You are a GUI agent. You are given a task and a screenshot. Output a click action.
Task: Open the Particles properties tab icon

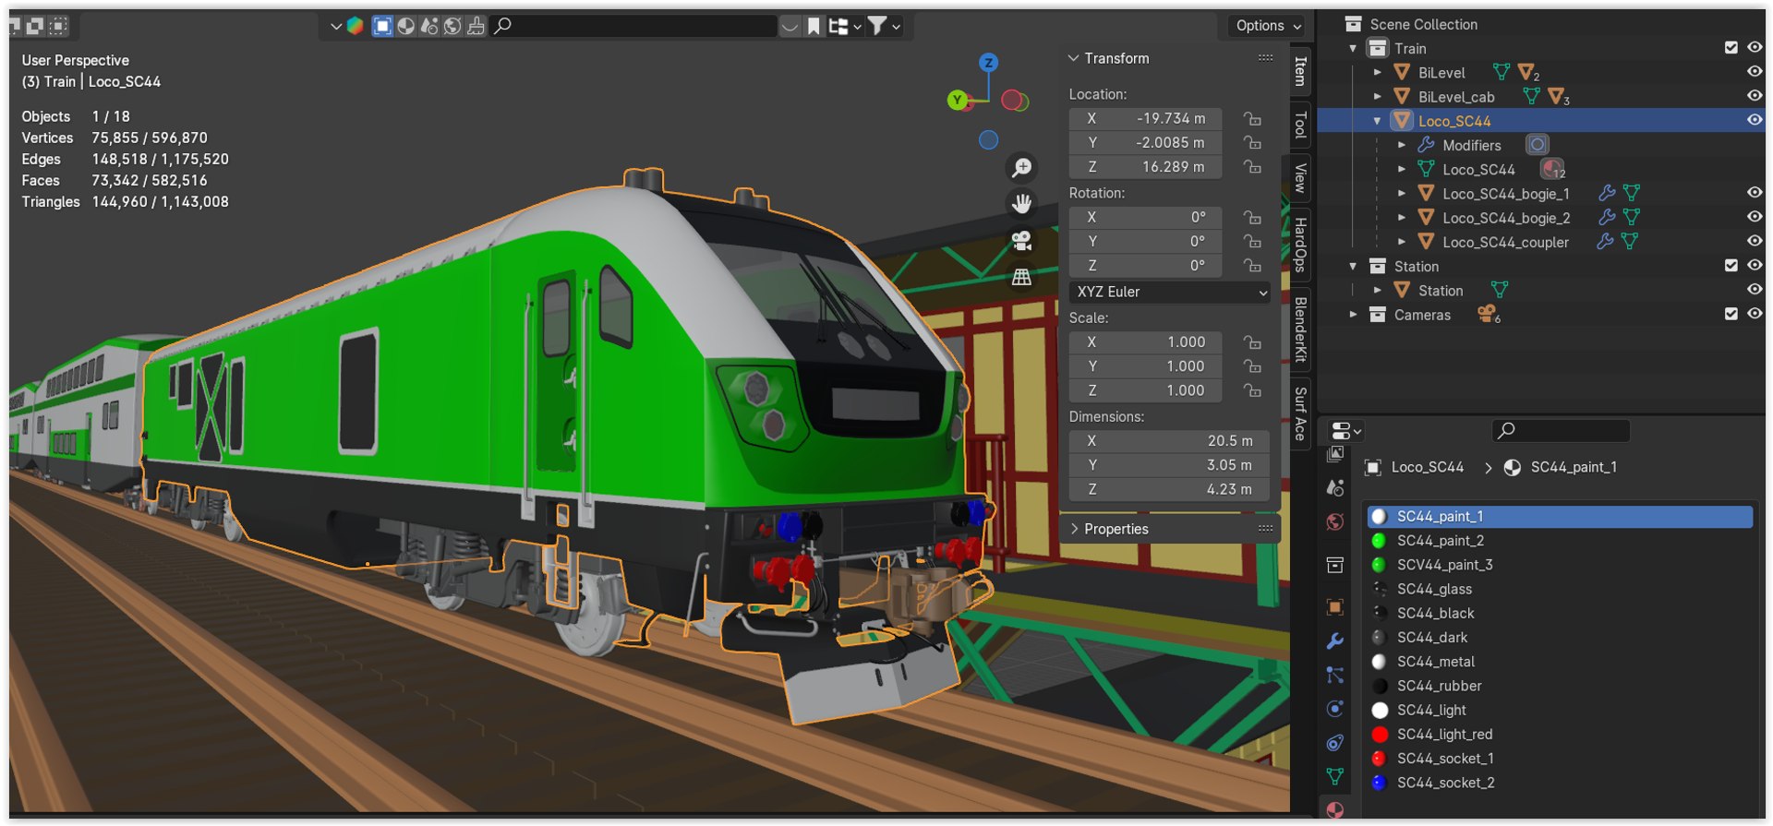(x=1334, y=676)
